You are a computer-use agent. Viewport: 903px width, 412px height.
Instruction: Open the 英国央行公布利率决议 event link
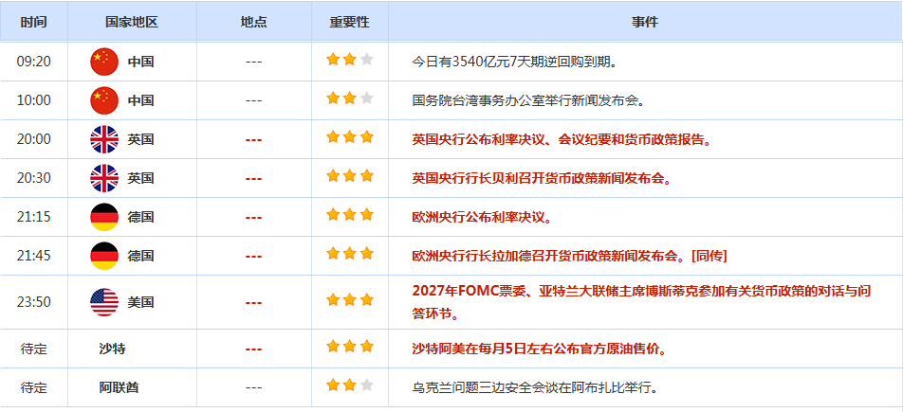562,139
